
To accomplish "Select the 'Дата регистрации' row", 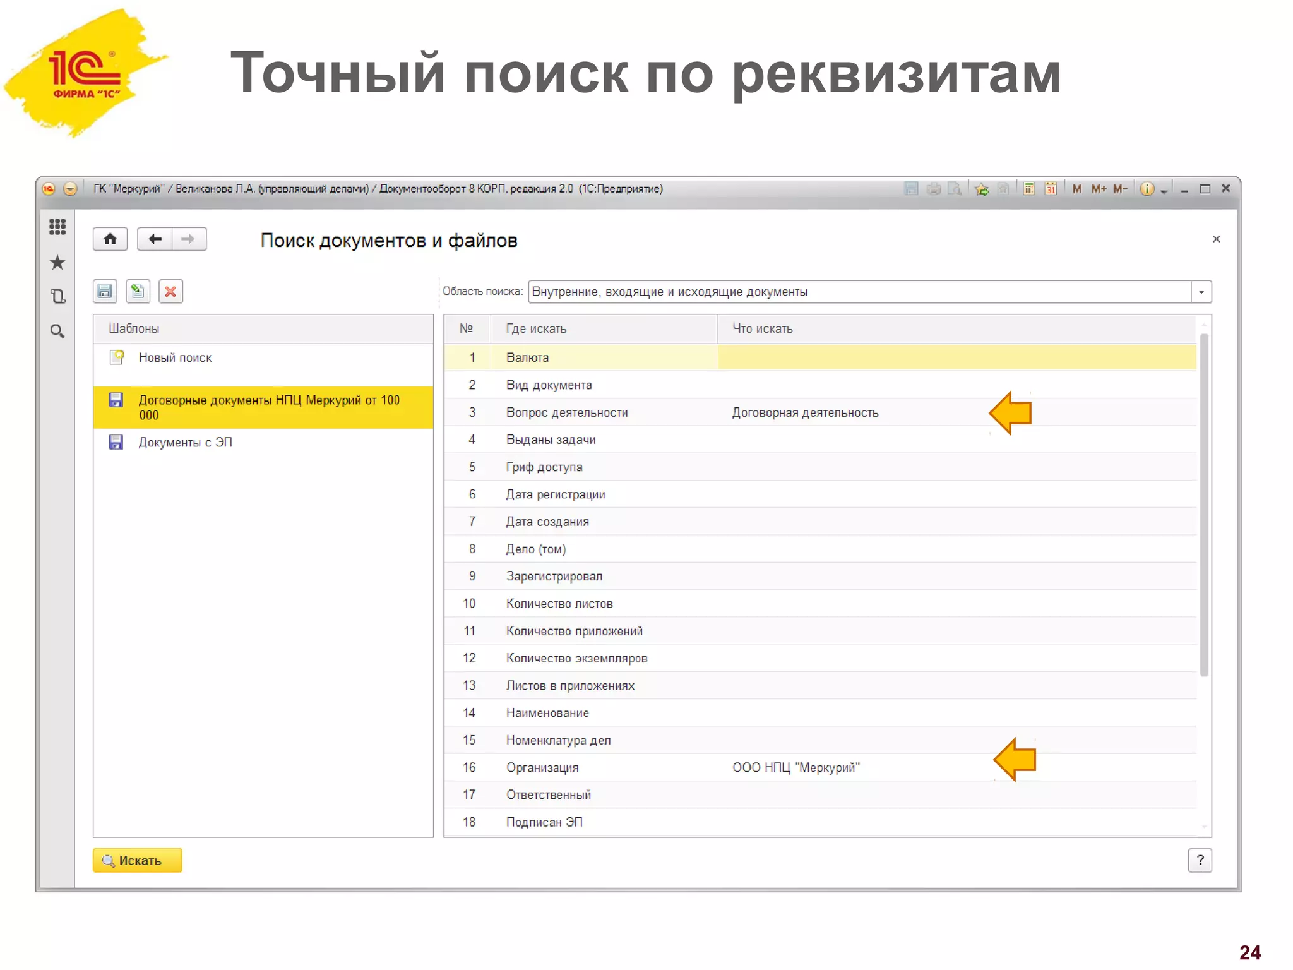I will click(x=820, y=494).
